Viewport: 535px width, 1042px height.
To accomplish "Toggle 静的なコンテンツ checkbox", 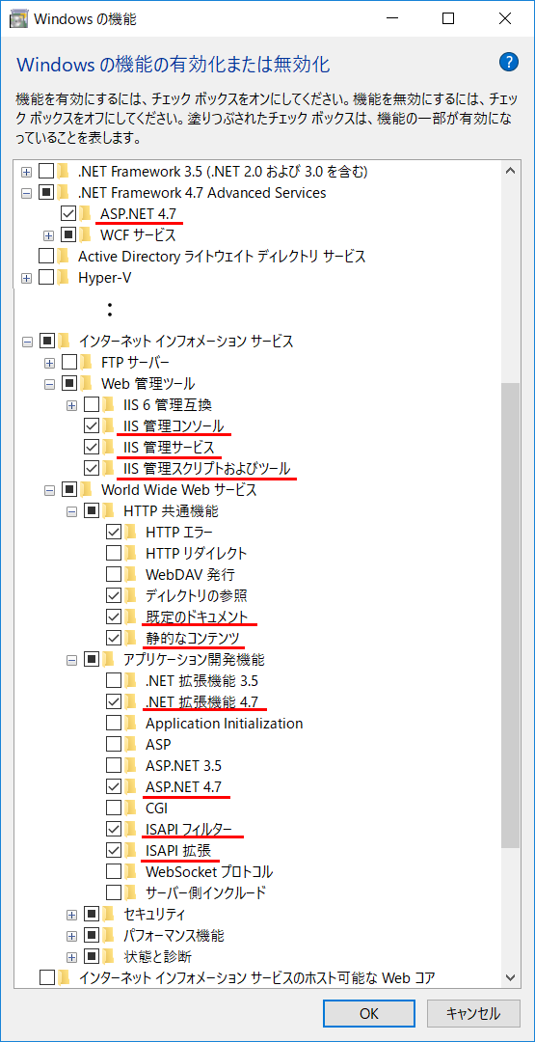I will (x=114, y=638).
